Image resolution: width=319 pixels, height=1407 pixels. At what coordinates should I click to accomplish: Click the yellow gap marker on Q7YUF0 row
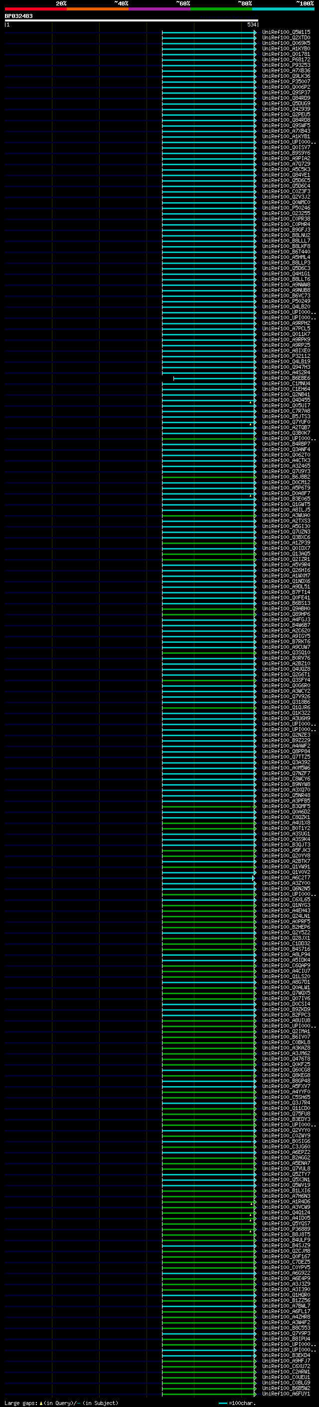coord(251,424)
